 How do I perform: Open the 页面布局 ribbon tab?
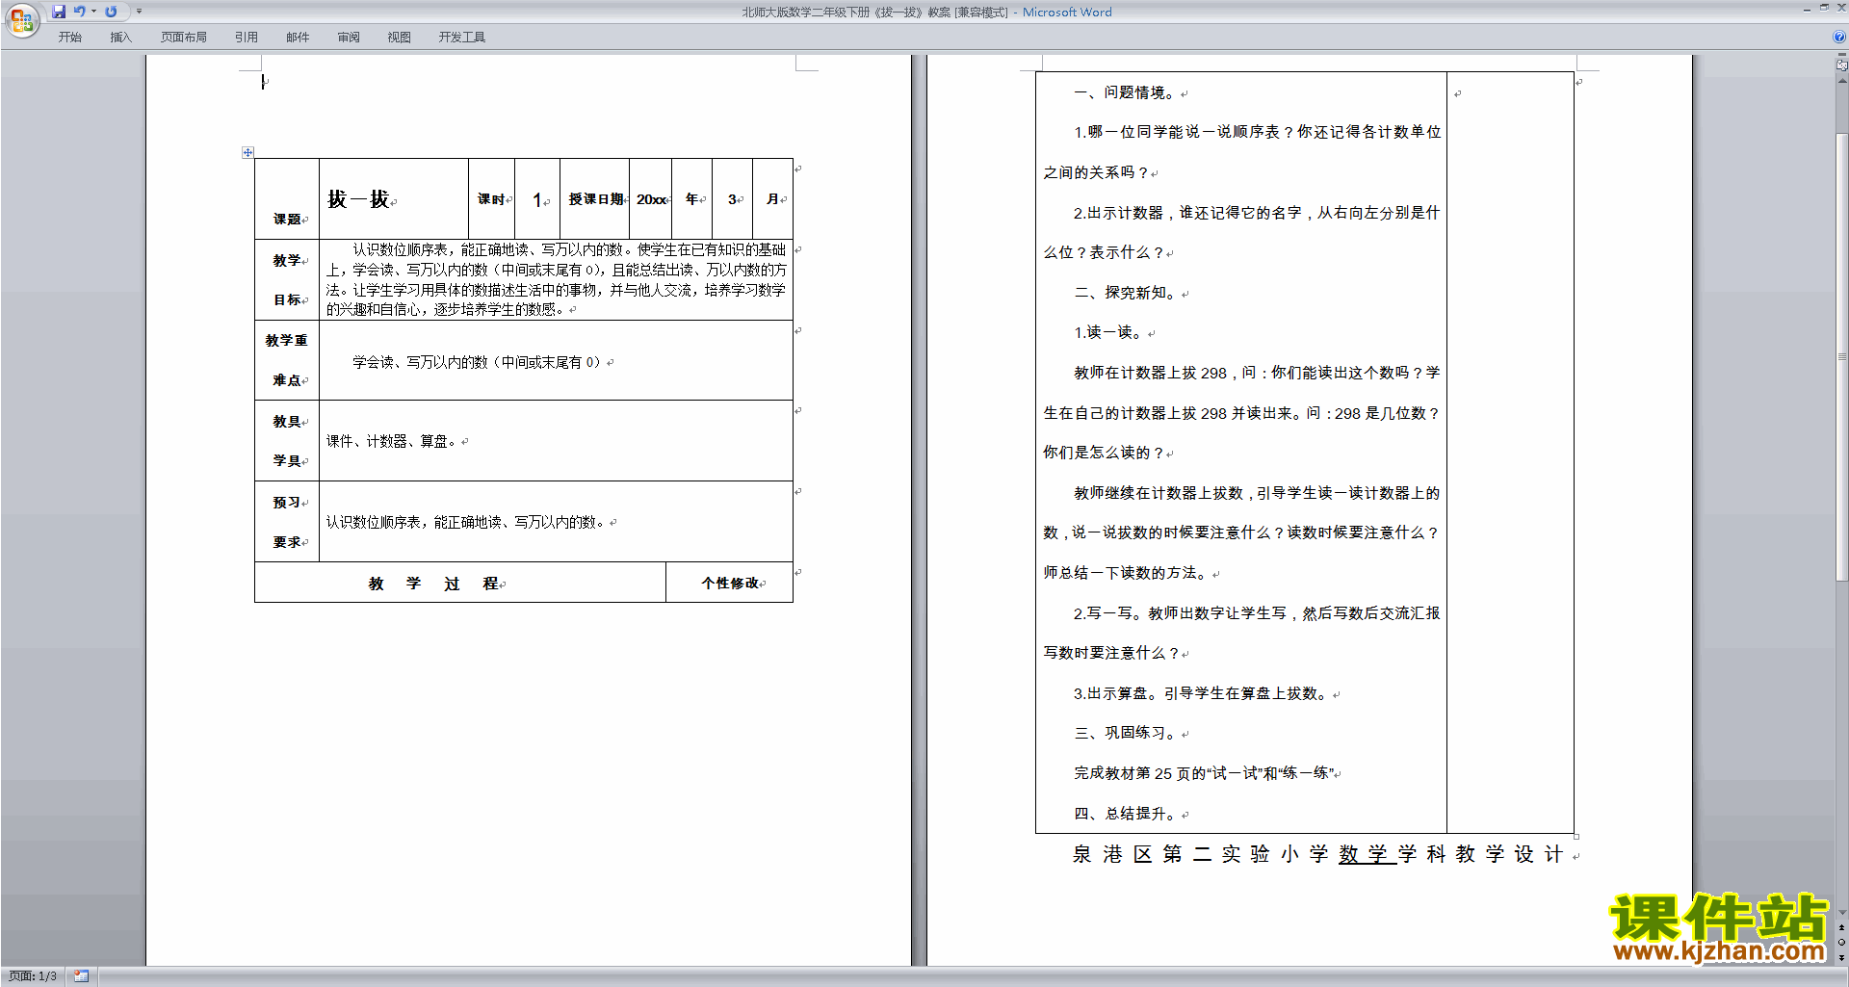(x=184, y=38)
